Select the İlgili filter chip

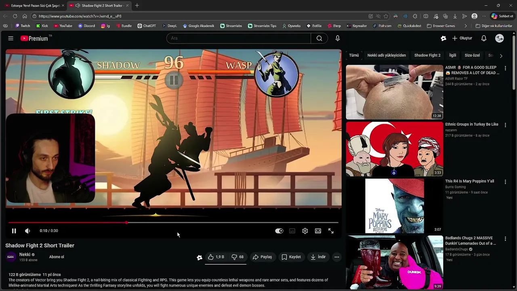(x=452, y=55)
